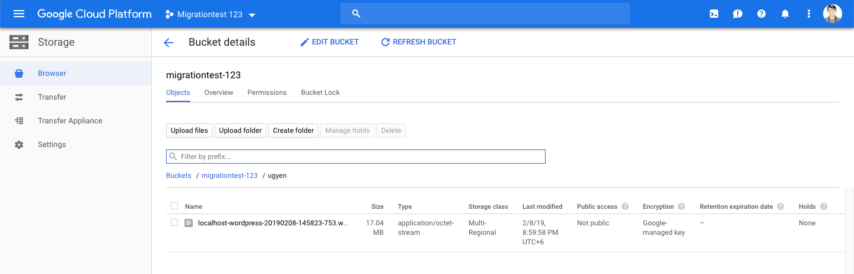Image resolution: width=854 pixels, height=274 pixels.
Task: Open the Buckets breadcrumb link
Action: (179, 176)
